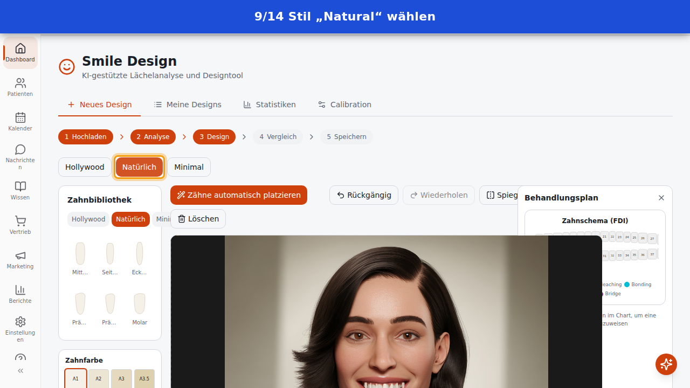Click the Bonding legend entry

point(638,285)
